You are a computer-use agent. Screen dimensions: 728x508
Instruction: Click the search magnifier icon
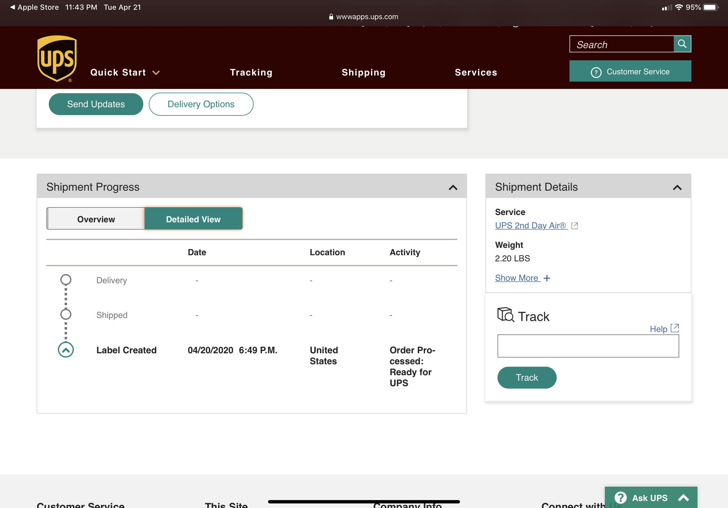pos(682,44)
